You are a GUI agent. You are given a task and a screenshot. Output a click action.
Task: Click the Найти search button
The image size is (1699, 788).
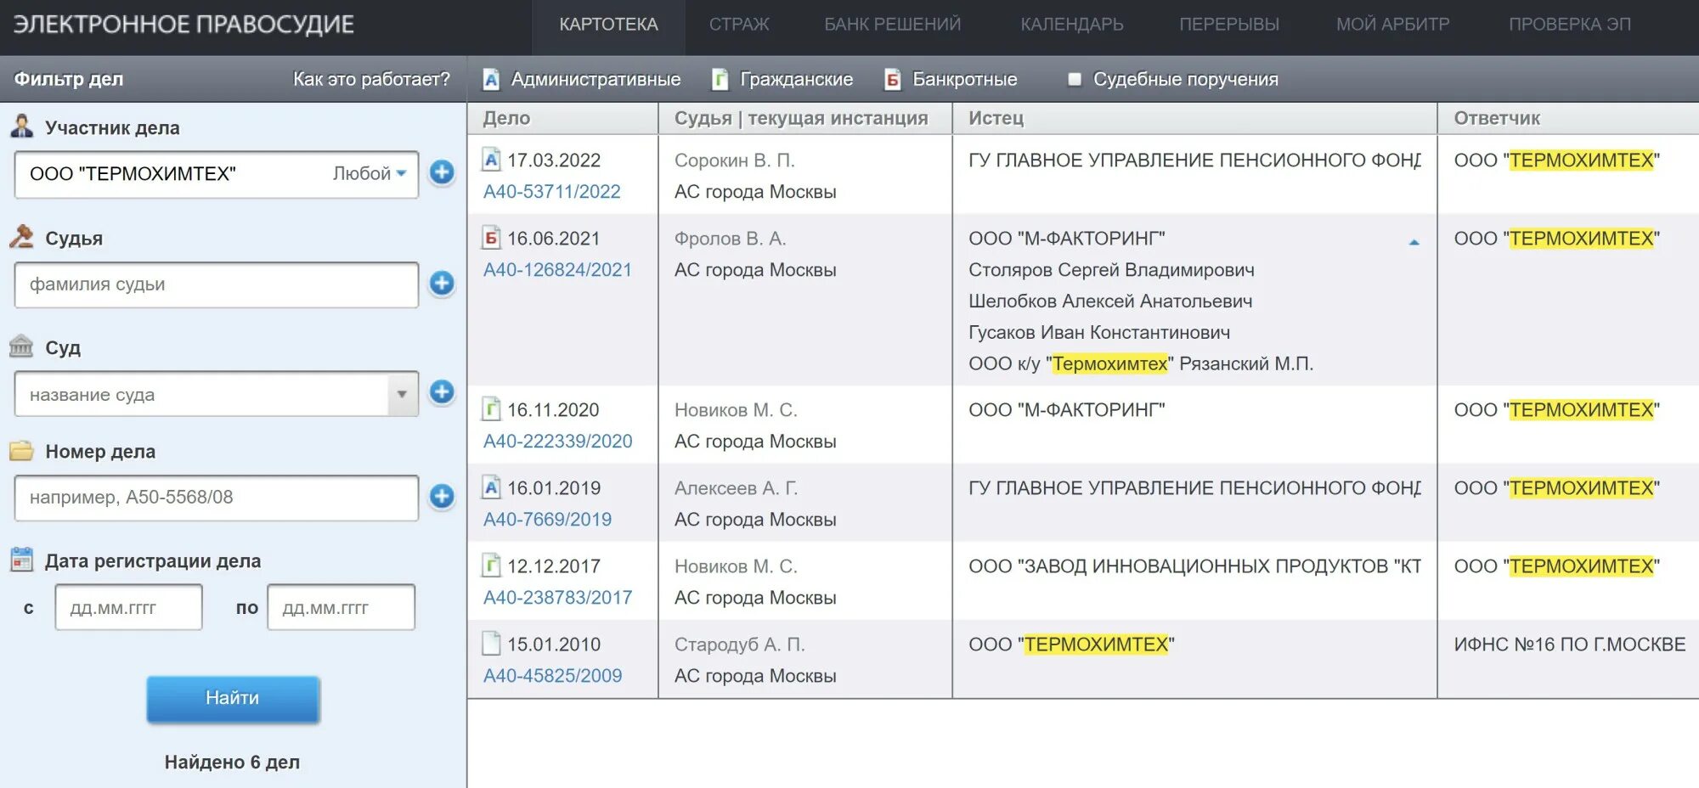point(233,699)
